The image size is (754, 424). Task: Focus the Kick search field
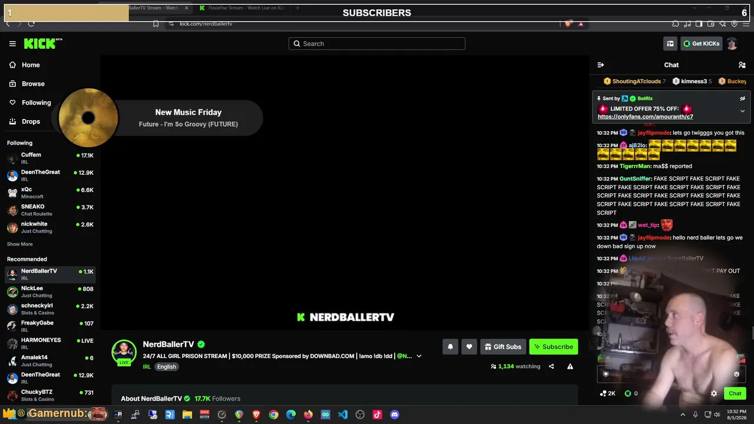pyautogui.click(x=377, y=44)
